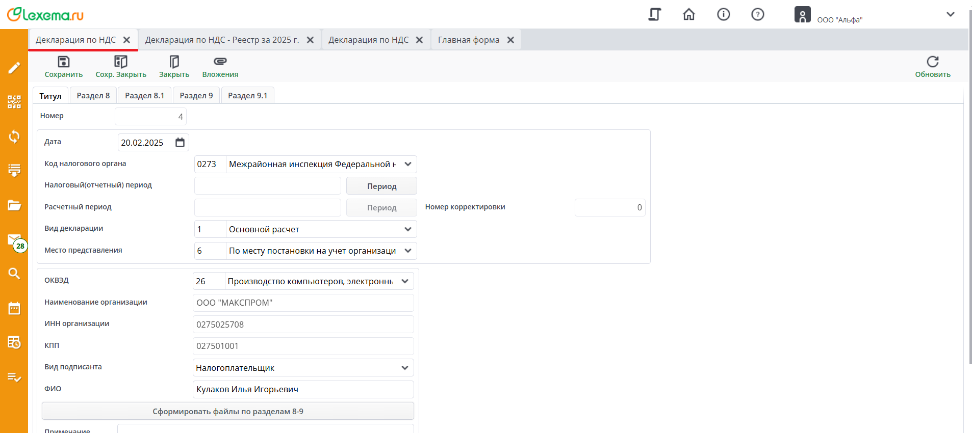Viewport: 972px width, 433px height.
Task: Click Сформировать файлы по разделам 8-9 button
Action: [x=227, y=411]
